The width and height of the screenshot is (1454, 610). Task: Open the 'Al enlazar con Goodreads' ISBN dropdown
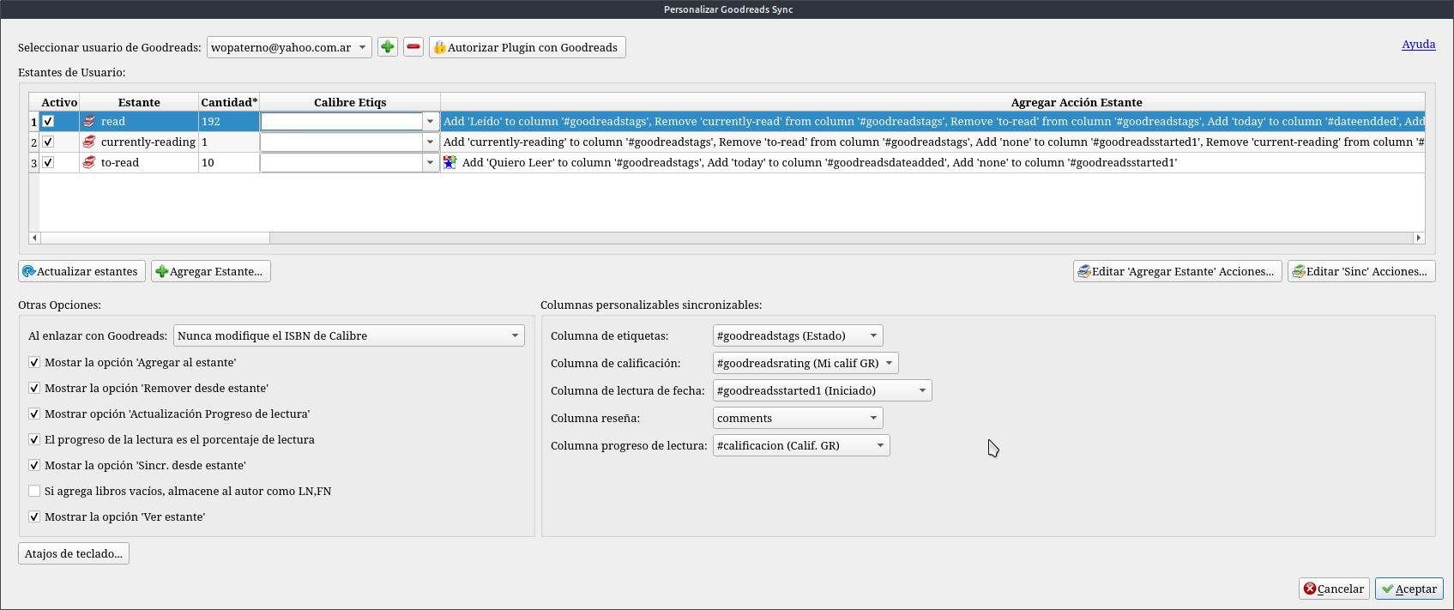[349, 335]
